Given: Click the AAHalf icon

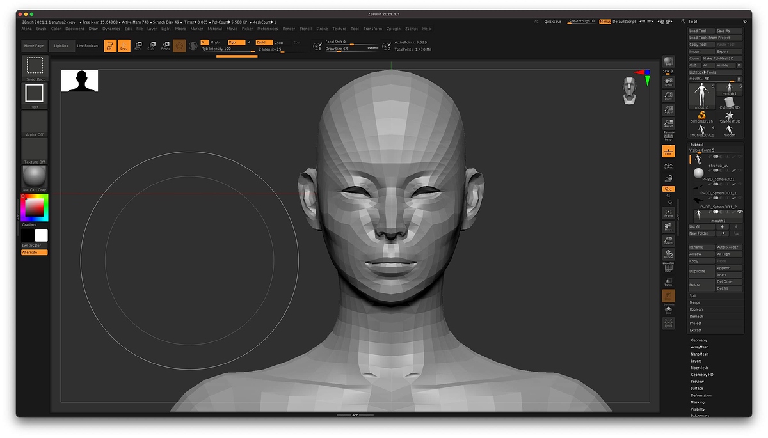Looking at the screenshot, I should tap(668, 123).
